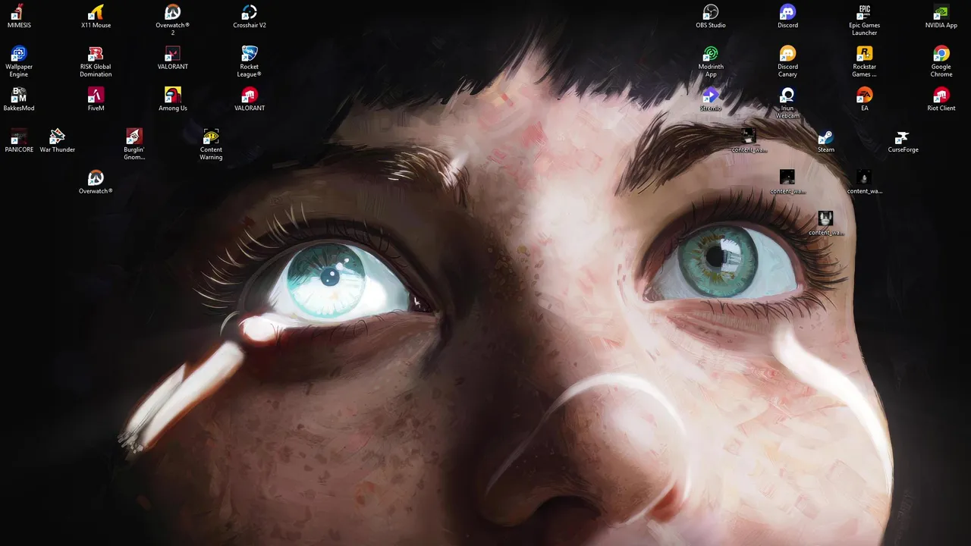This screenshot has height=546, width=971.
Task: Select Rockstar Games launcher icon
Action: (x=864, y=61)
